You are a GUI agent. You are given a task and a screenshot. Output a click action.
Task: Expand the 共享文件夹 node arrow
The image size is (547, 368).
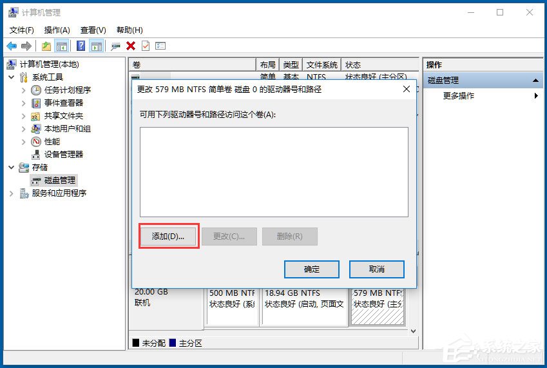click(x=24, y=116)
